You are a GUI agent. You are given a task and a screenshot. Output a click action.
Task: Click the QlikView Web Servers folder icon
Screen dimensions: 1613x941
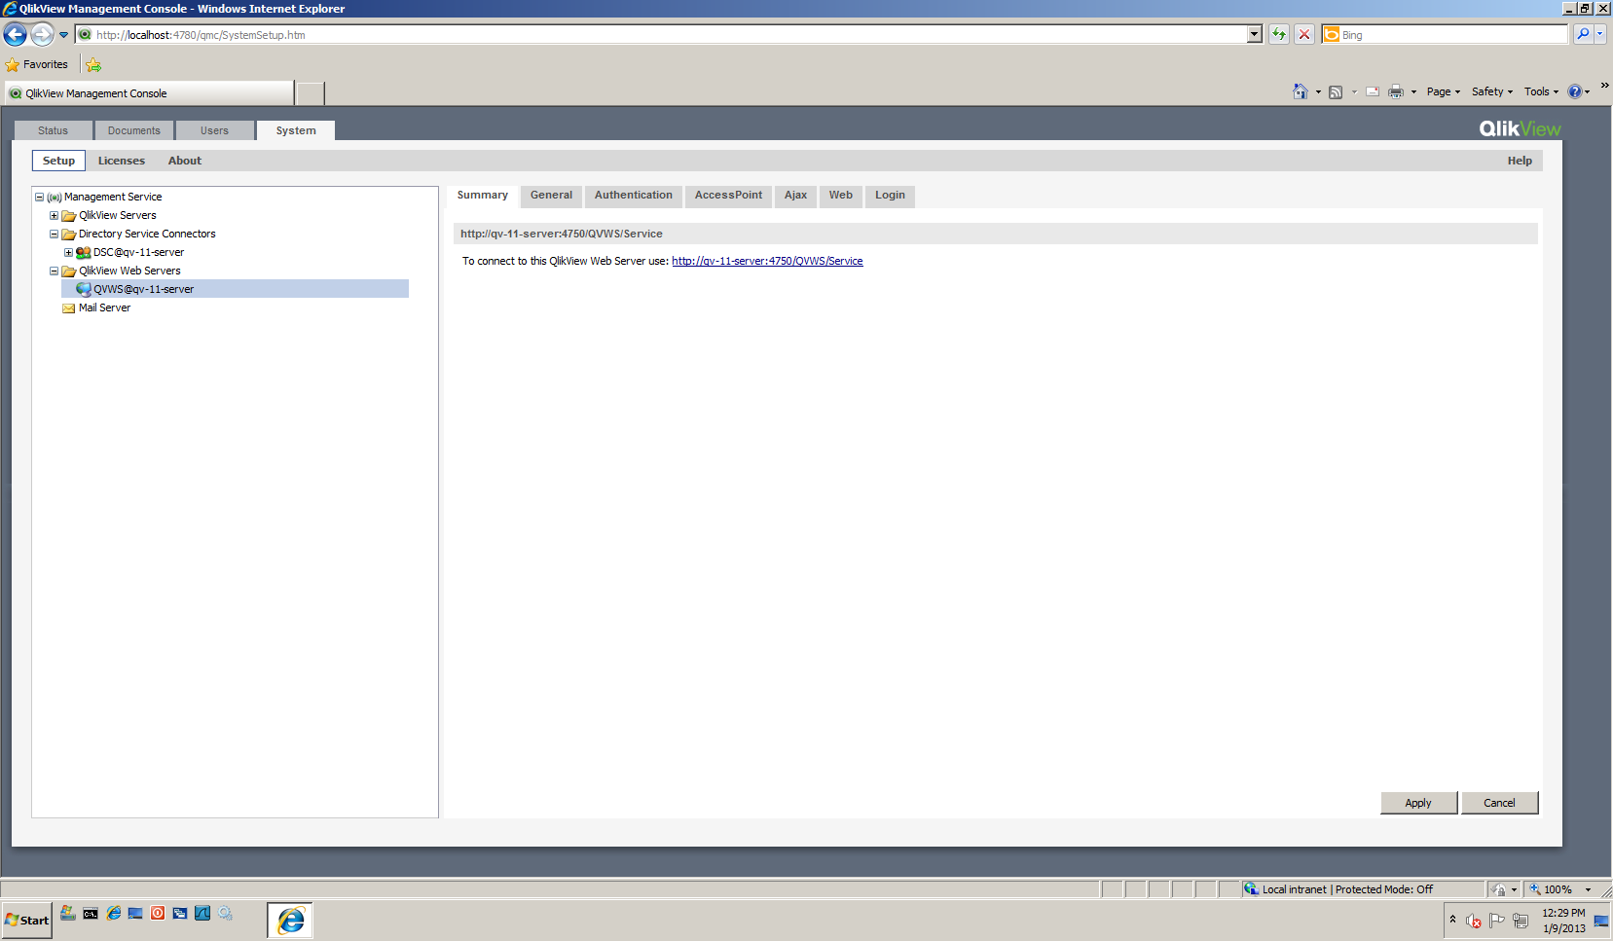click(69, 271)
